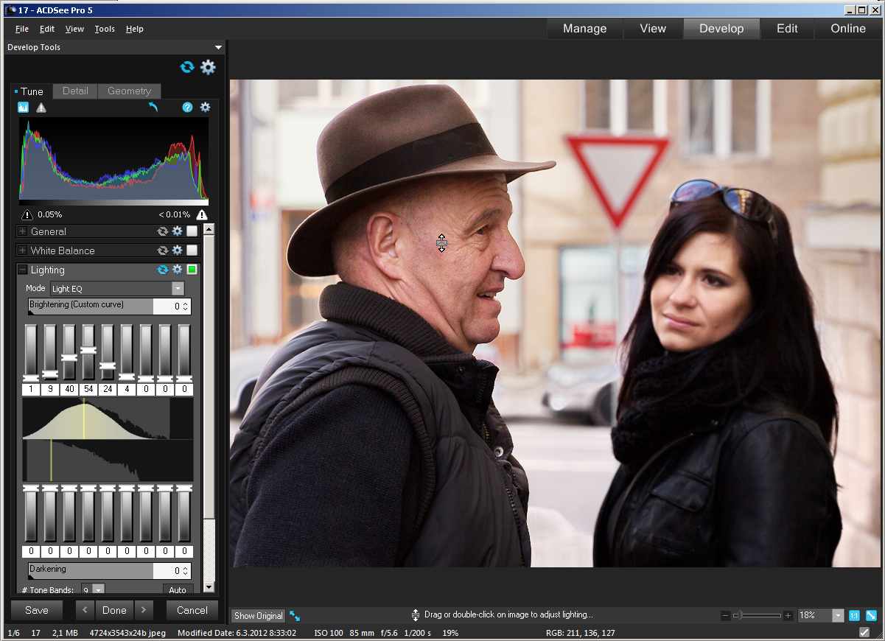The height and width of the screenshot is (641, 885).
Task: Toggle the White Balance group checkbox
Action: [192, 251]
